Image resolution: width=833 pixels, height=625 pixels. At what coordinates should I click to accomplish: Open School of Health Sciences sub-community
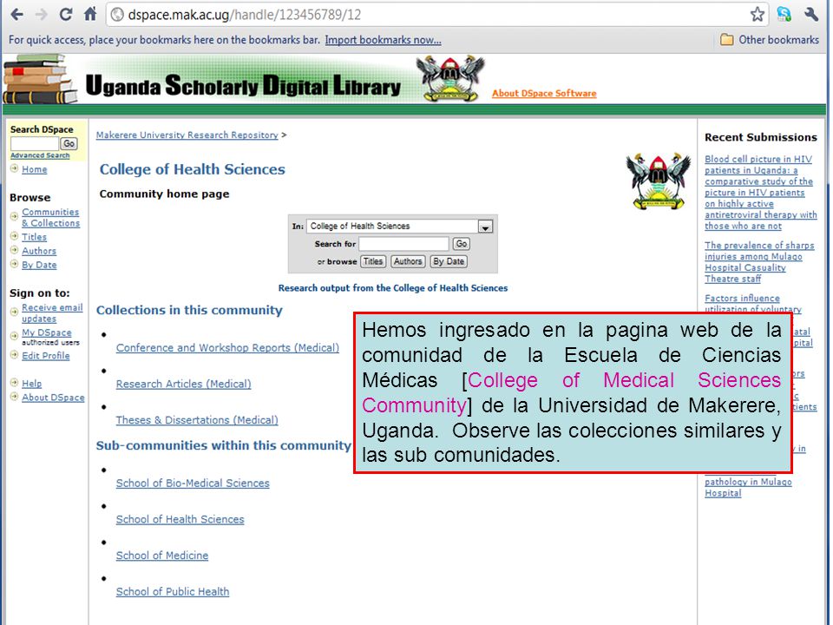pos(180,519)
